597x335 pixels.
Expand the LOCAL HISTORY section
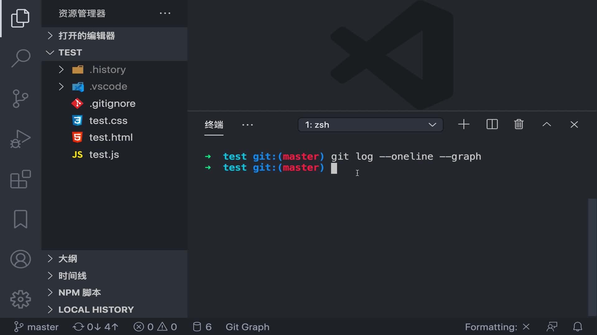(x=96, y=310)
